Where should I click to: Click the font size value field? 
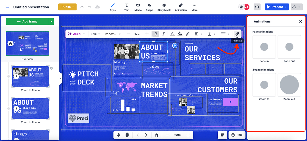tap(137, 34)
